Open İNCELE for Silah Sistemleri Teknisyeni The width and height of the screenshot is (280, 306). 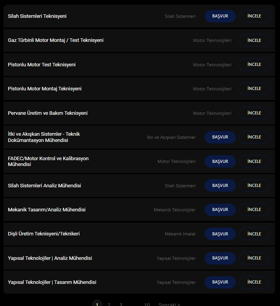point(254,16)
